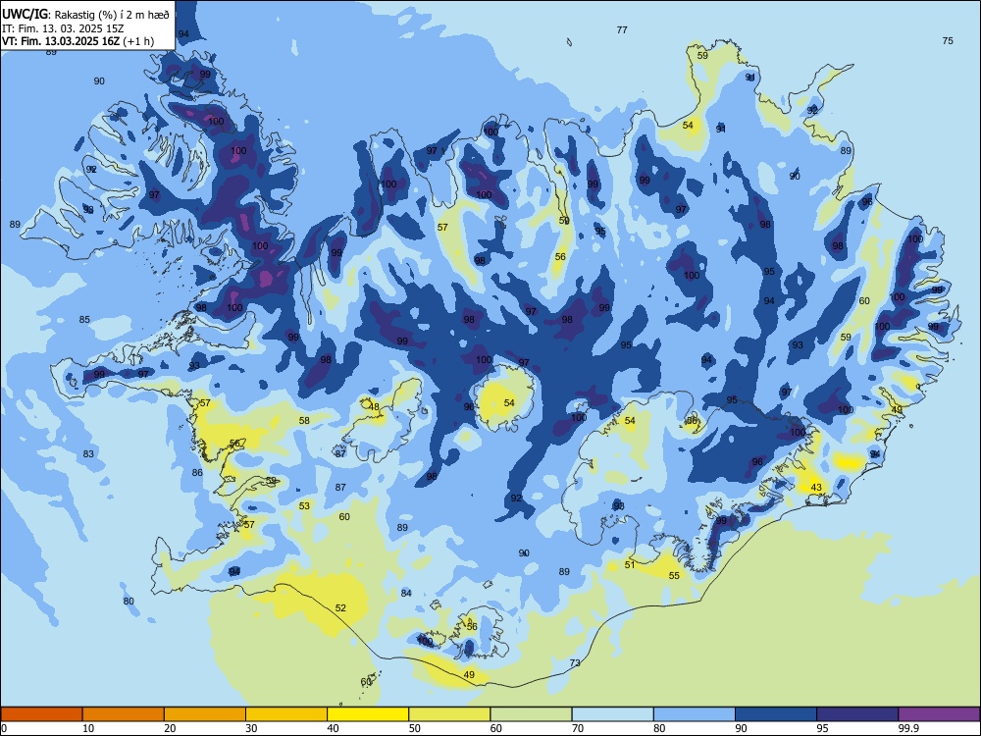
Task: Click the '40' legend scale label
Action: [334, 728]
